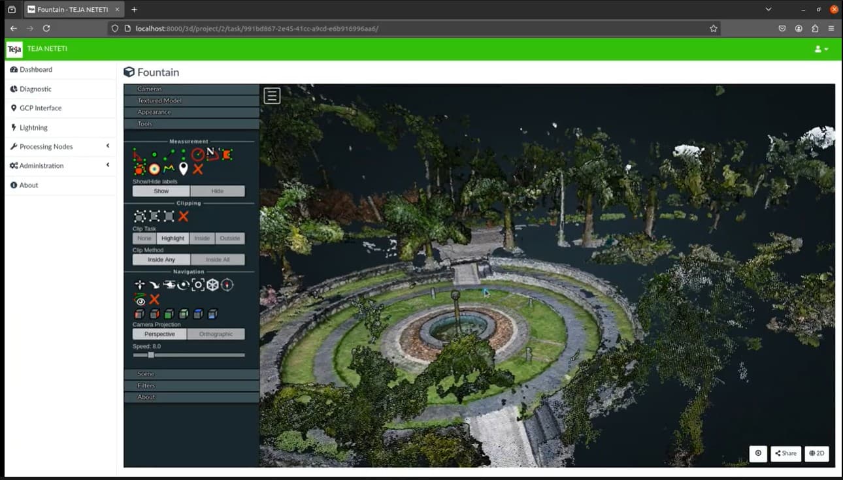The height and width of the screenshot is (480, 843).
Task: Remove all measurements with the red X
Action: click(198, 168)
